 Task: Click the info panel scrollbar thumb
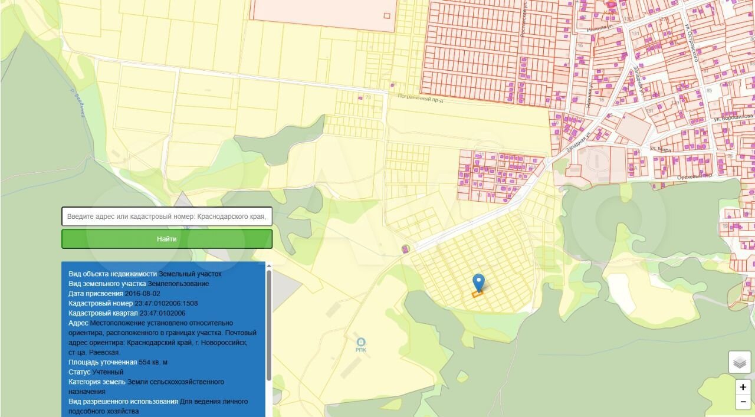(269, 324)
